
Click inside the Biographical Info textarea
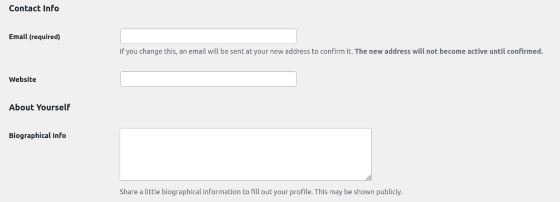click(246, 154)
